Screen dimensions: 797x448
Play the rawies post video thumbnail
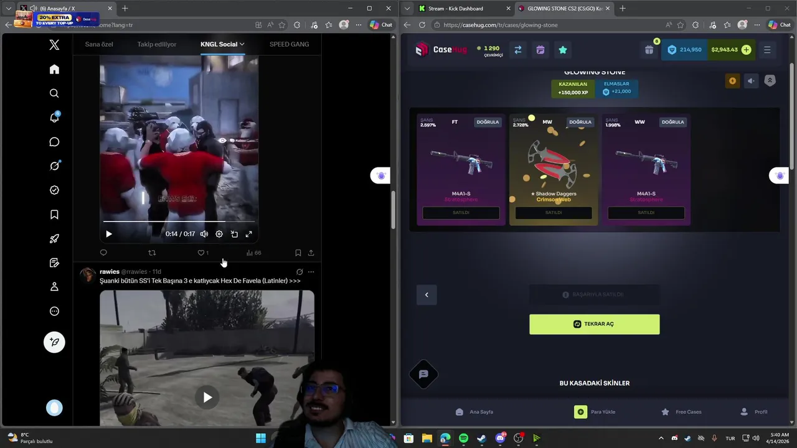click(x=207, y=398)
